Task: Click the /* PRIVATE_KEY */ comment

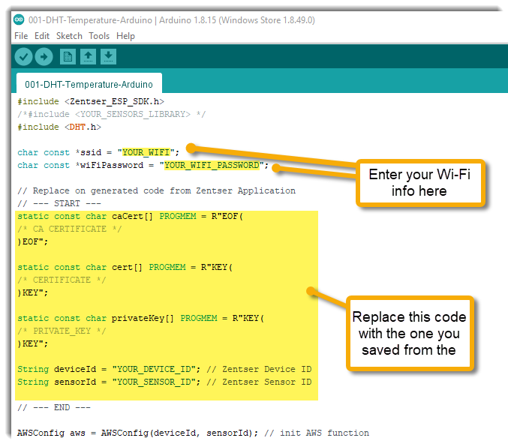Action: click(62, 331)
